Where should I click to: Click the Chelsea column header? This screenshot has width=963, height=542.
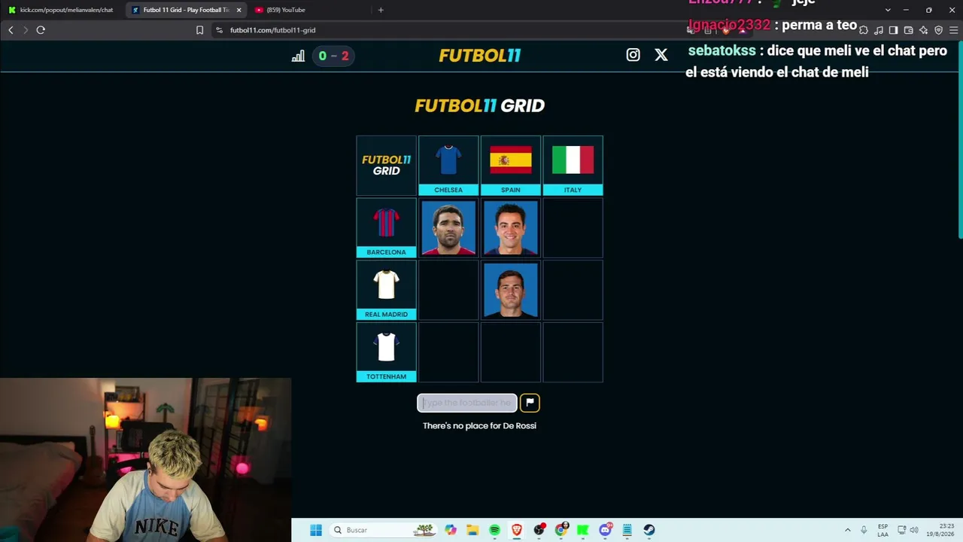[x=448, y=166]
